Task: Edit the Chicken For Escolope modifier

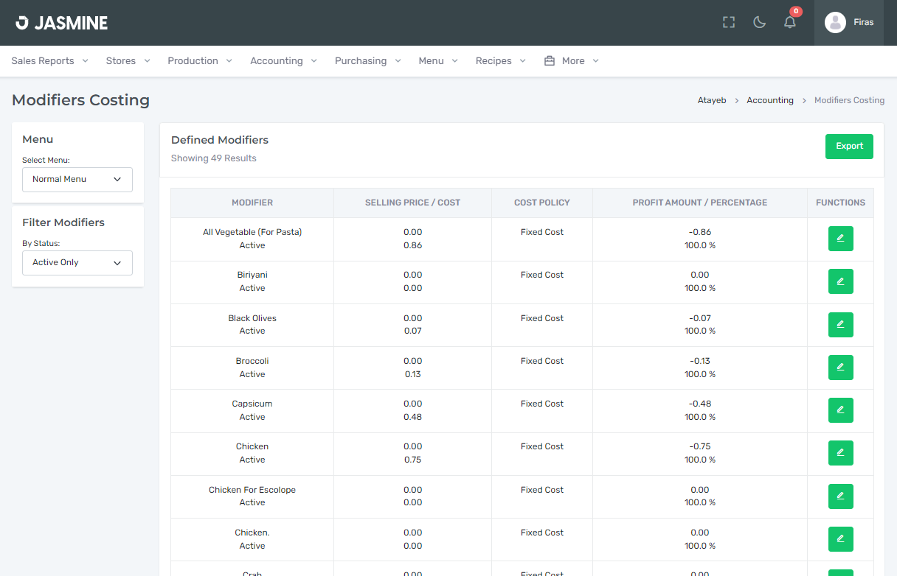Action: tap(840, 496)
